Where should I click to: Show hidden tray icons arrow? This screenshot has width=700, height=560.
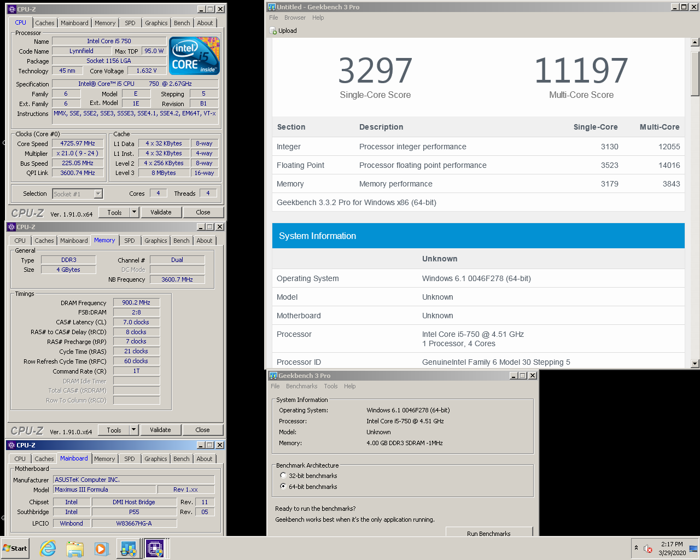click(636, 548)
